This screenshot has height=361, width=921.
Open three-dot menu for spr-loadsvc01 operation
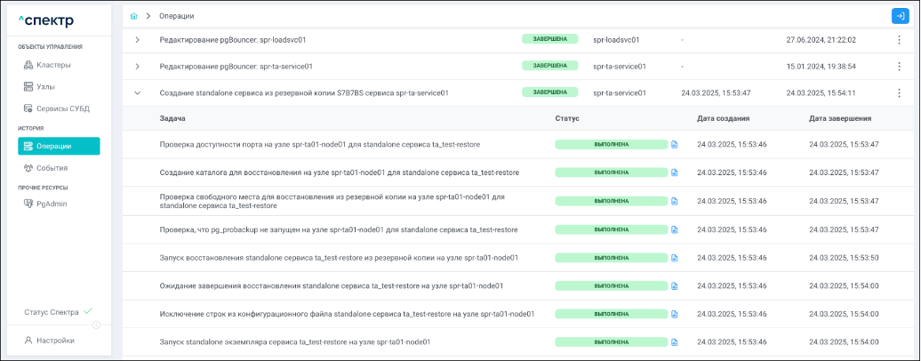(899, 40)
